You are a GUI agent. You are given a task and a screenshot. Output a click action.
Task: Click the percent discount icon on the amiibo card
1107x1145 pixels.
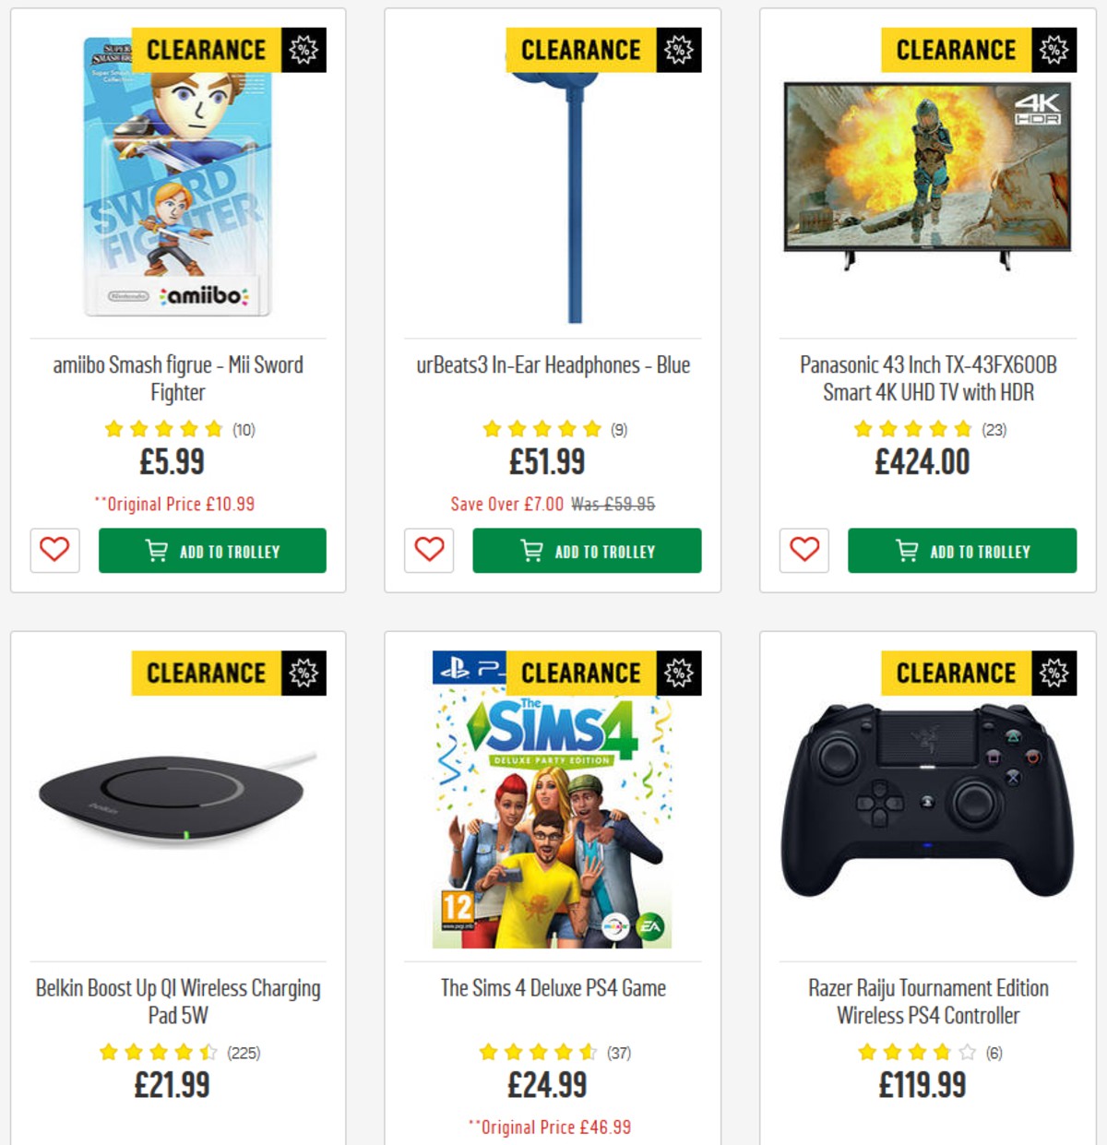click(305, 50)
